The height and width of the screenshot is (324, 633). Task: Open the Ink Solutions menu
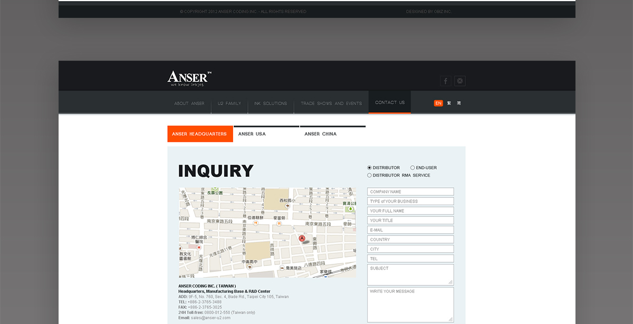tap(271, 103)
